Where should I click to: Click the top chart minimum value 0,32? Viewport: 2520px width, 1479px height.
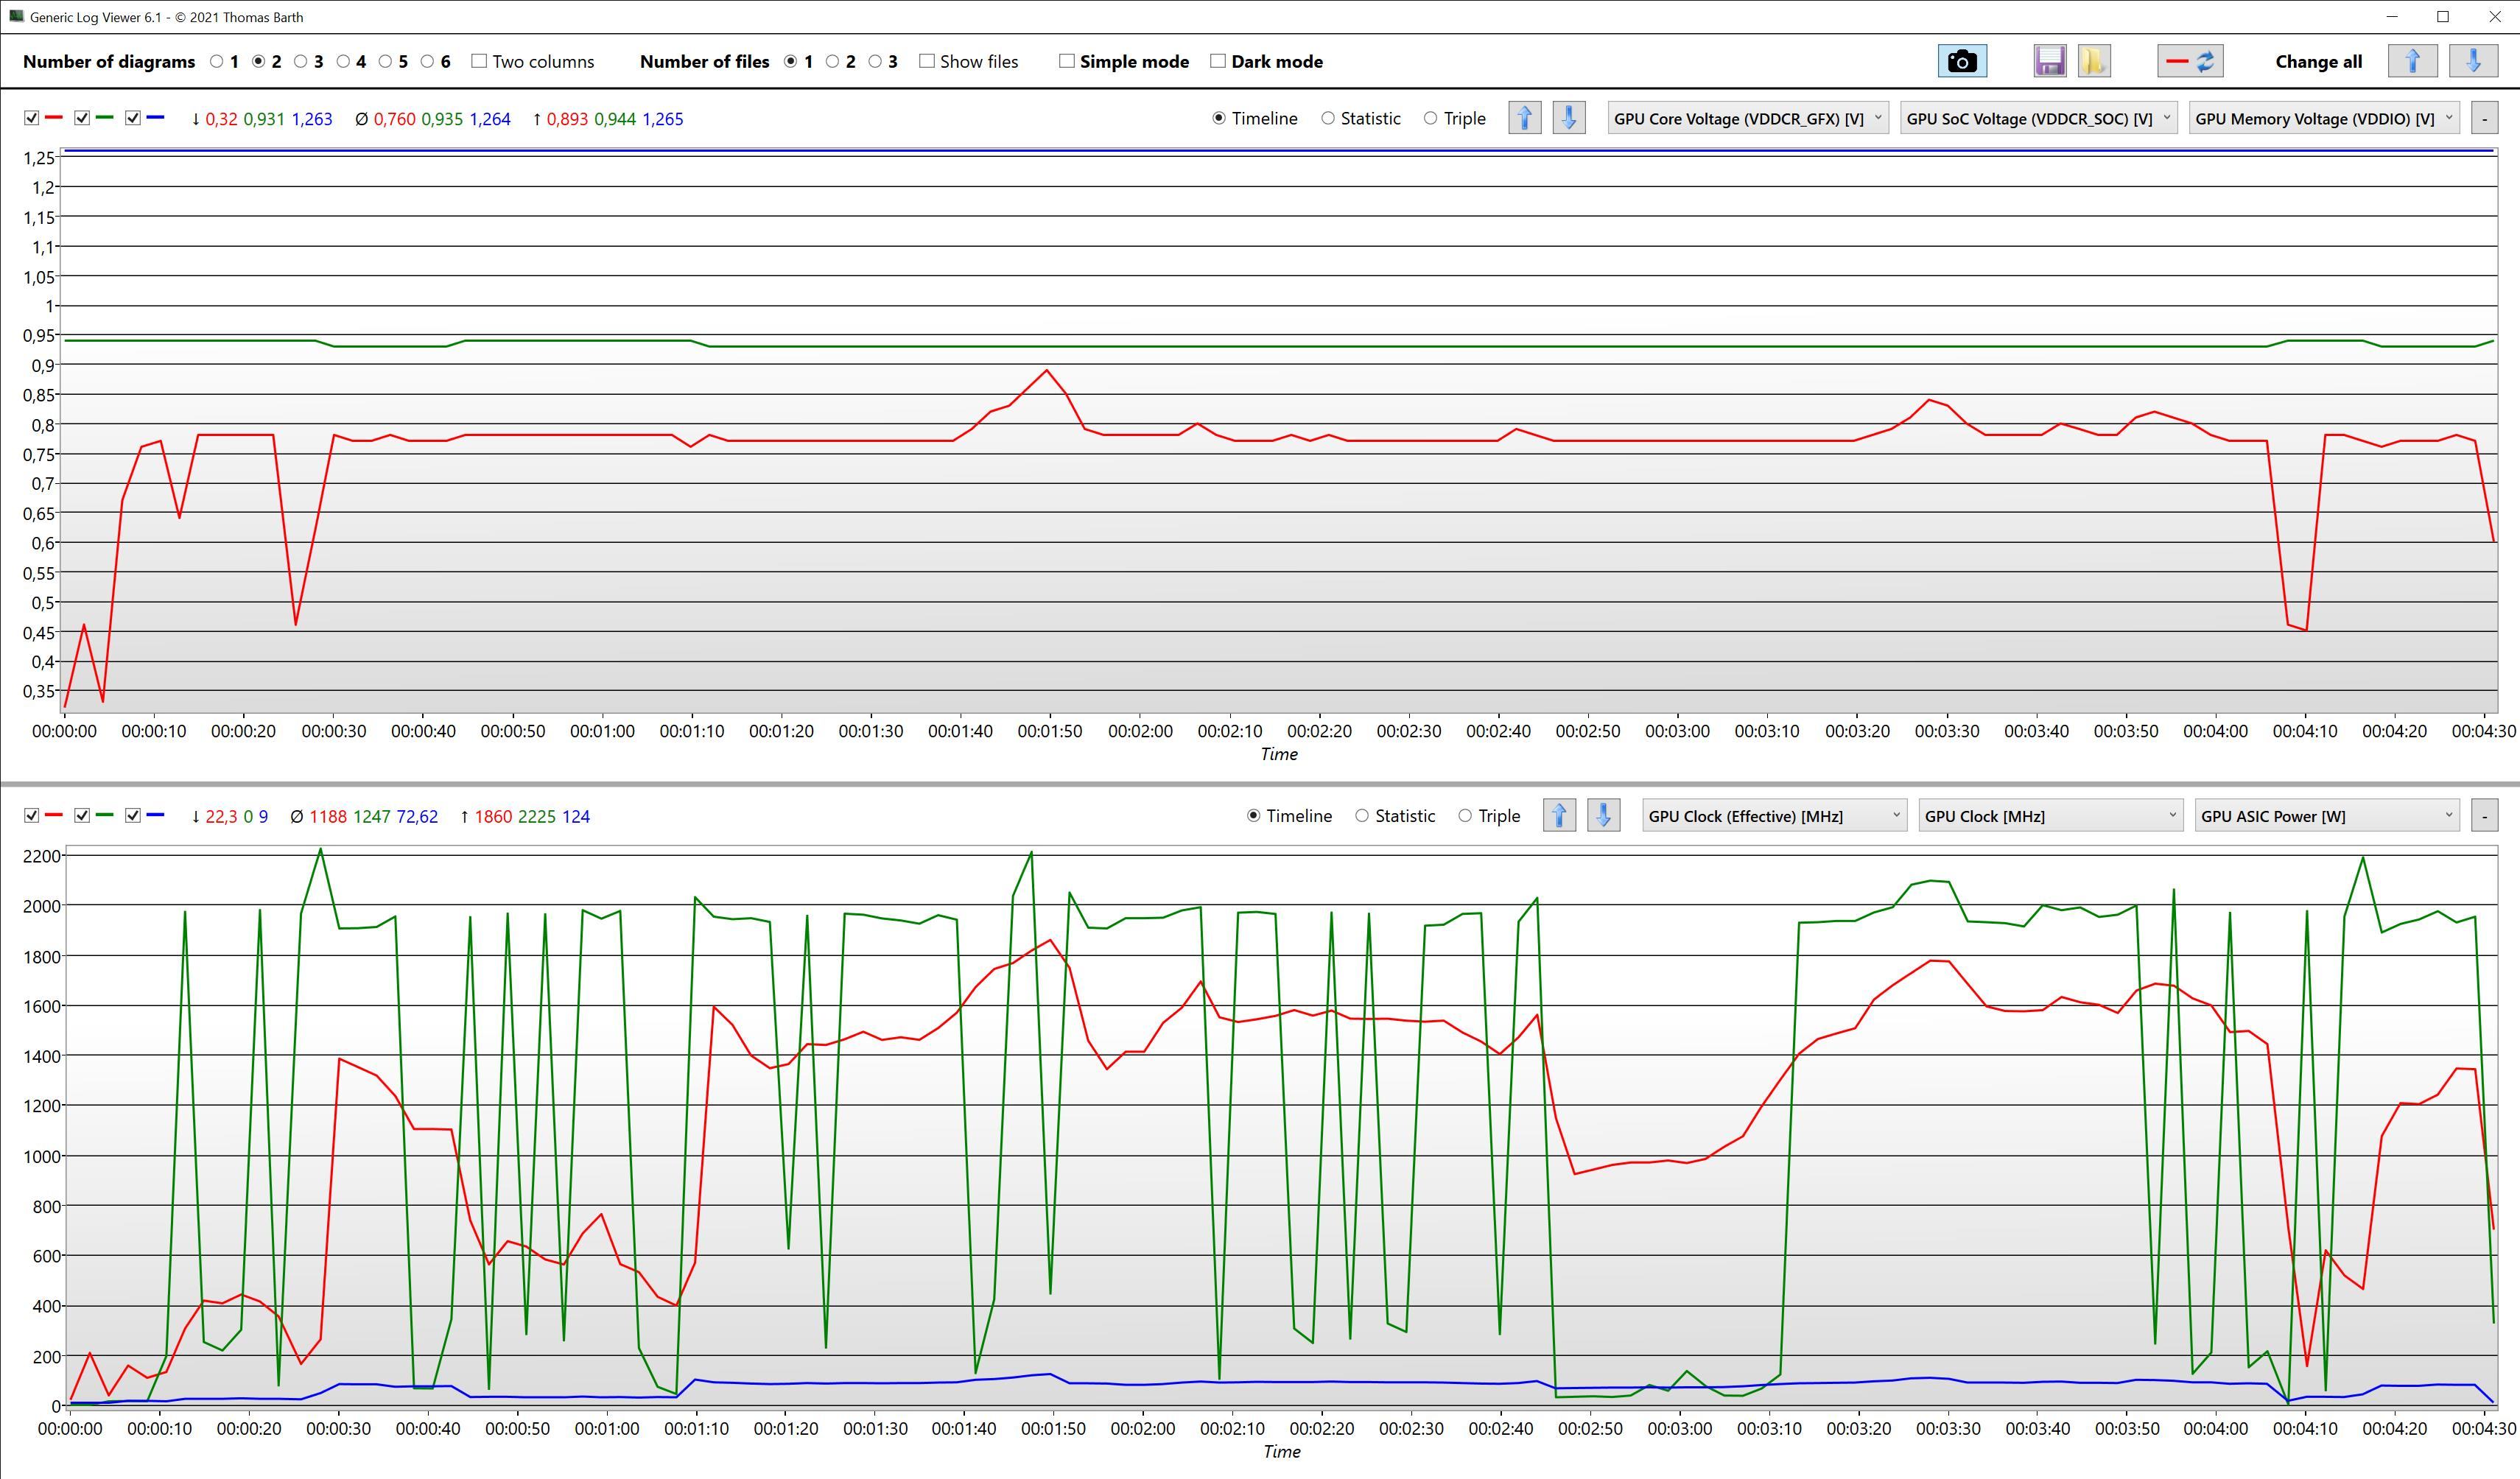coord(221,119)
